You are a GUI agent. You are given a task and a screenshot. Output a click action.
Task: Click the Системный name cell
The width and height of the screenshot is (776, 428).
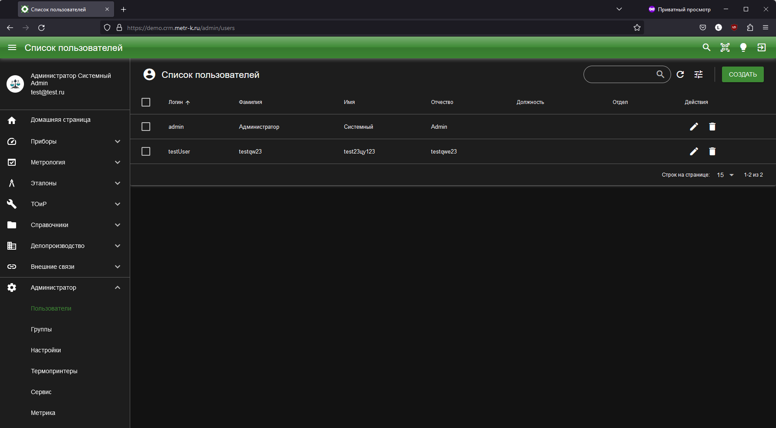tap(358, 127)
